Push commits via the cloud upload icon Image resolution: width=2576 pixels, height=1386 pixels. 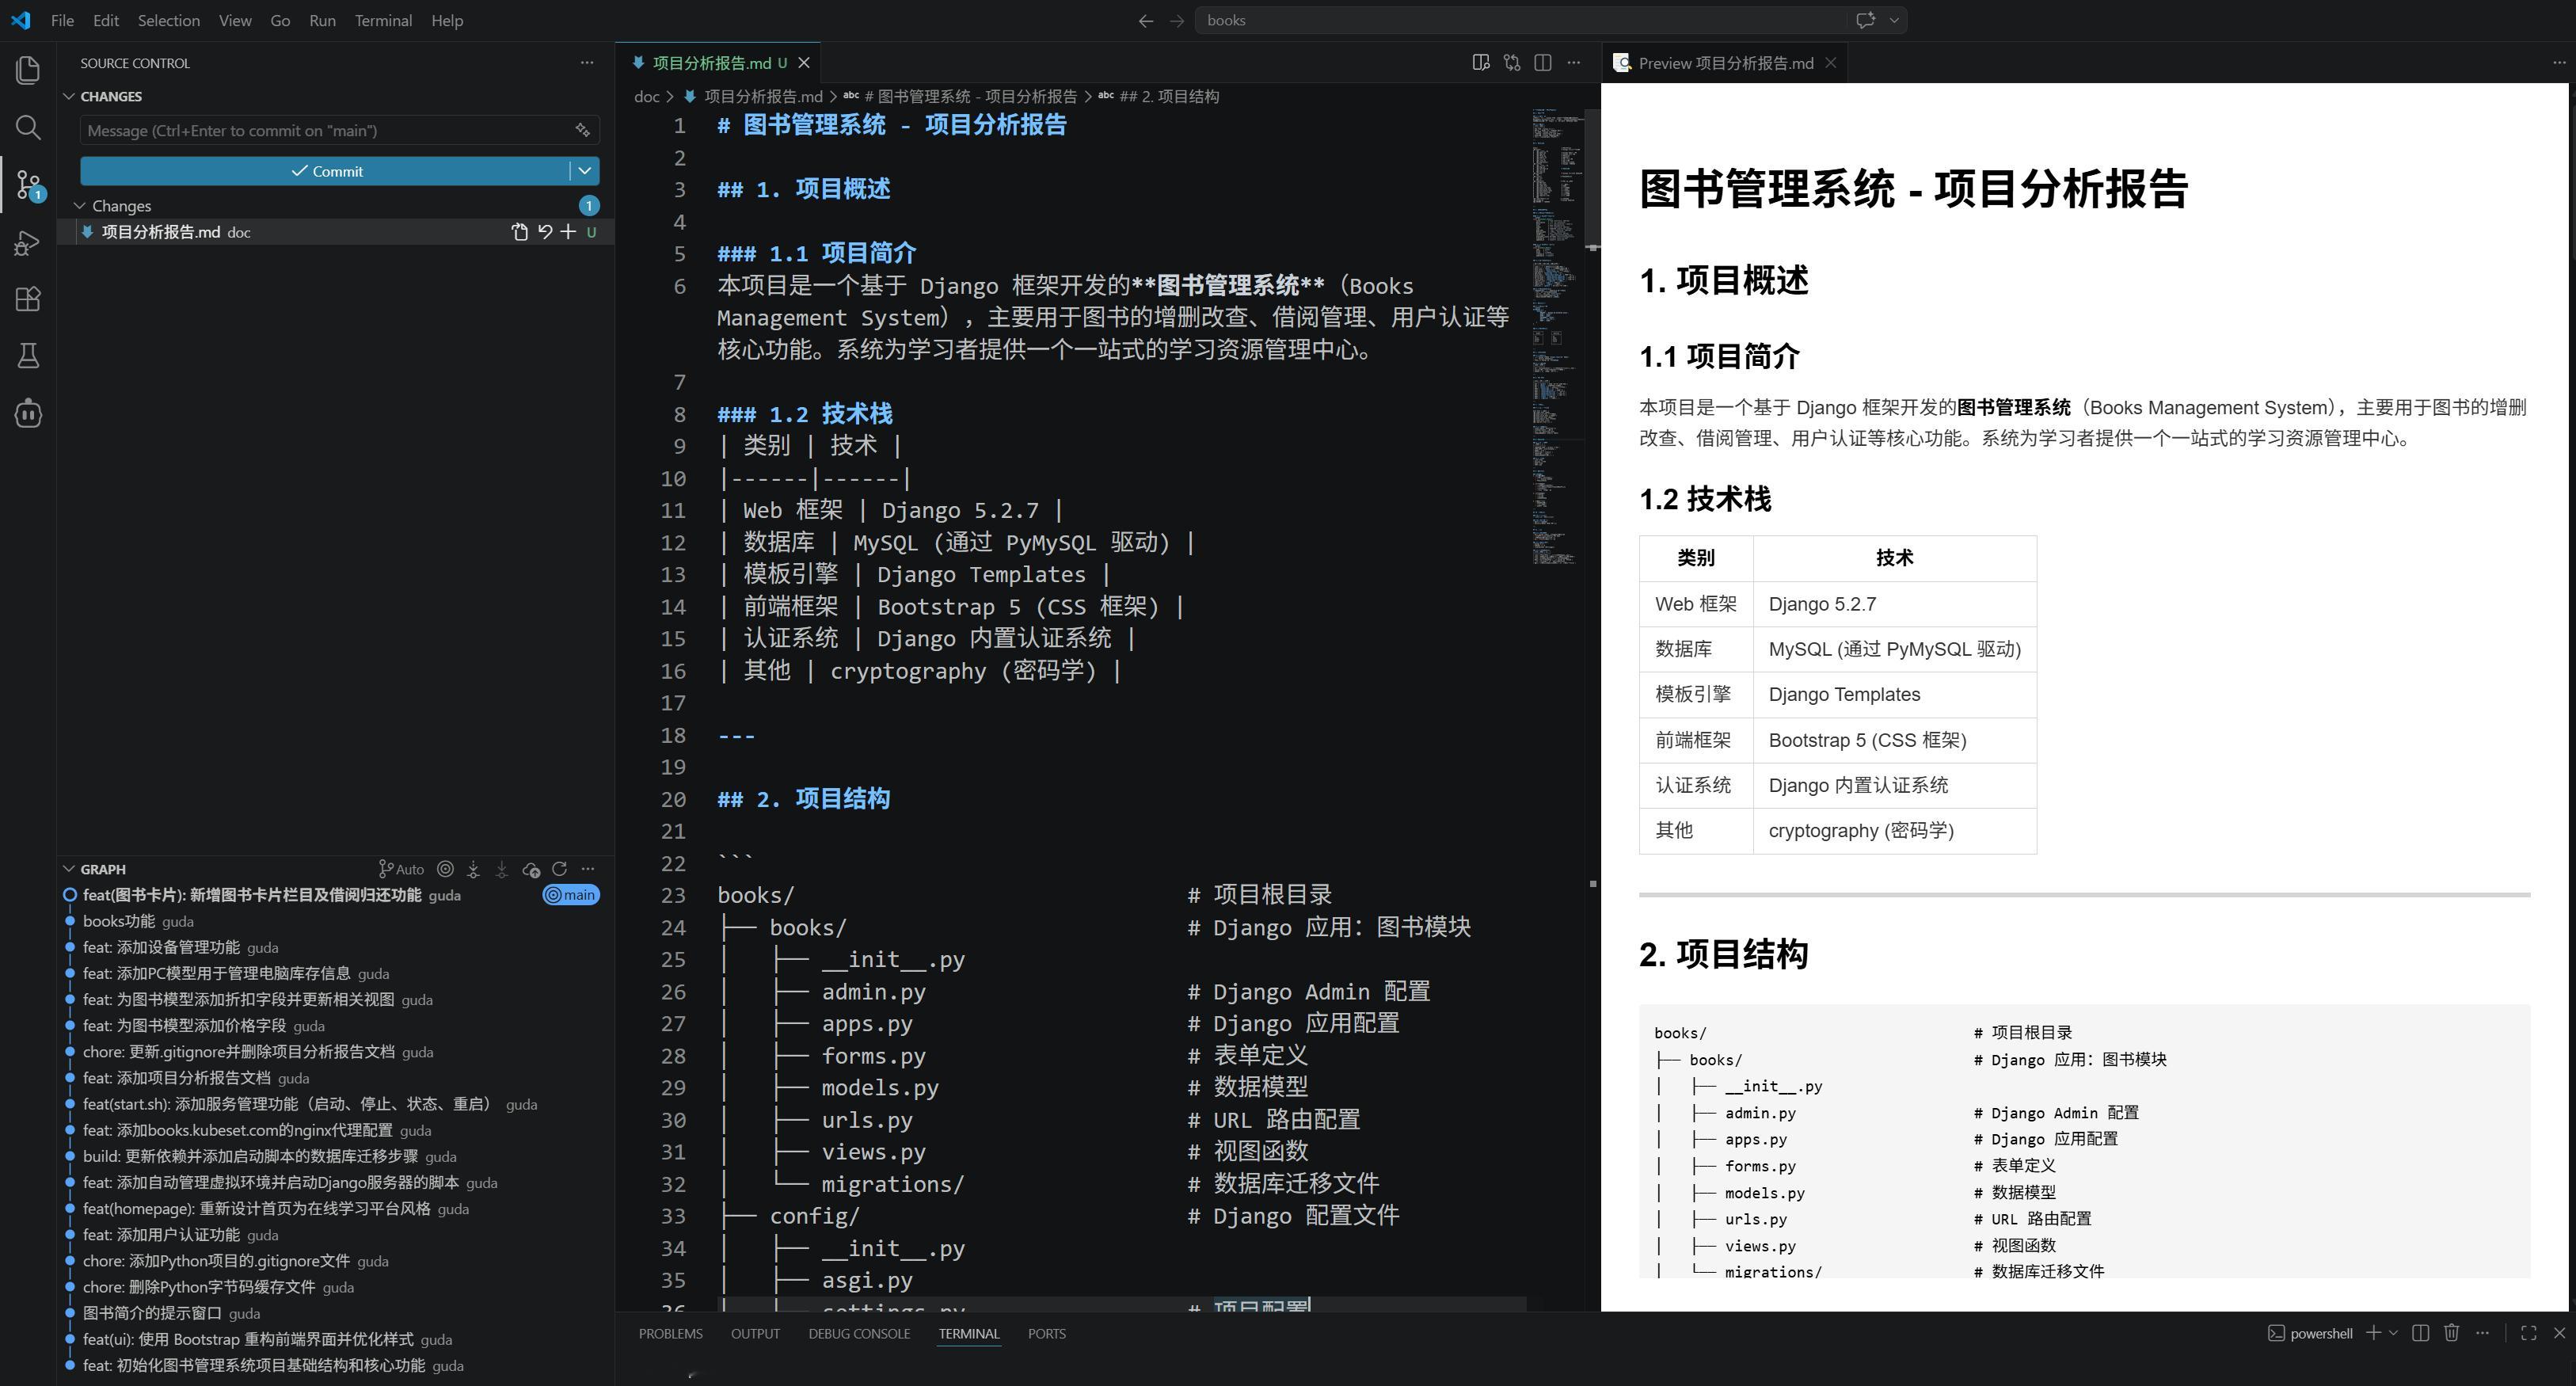pyautogui.click(x=531, y=869)
